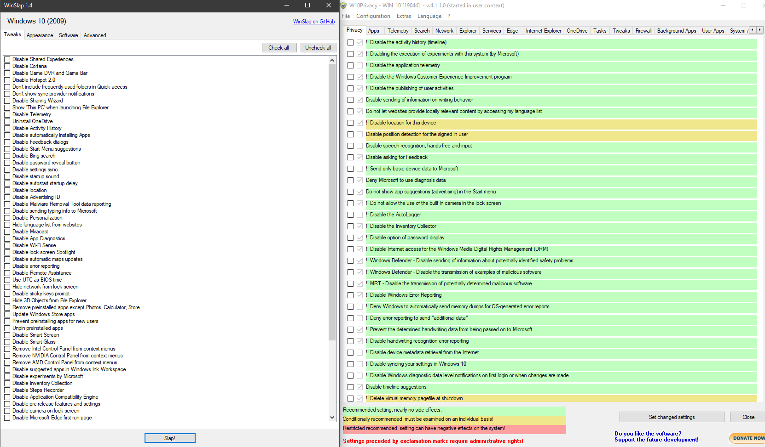Open the Extras menu
This screenshot has height=447, width=765.
(x=404, y=16)
